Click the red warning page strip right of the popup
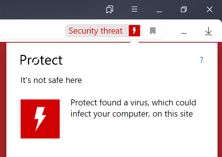This screenshot has height=157, width=222. (x=220, y=100)
